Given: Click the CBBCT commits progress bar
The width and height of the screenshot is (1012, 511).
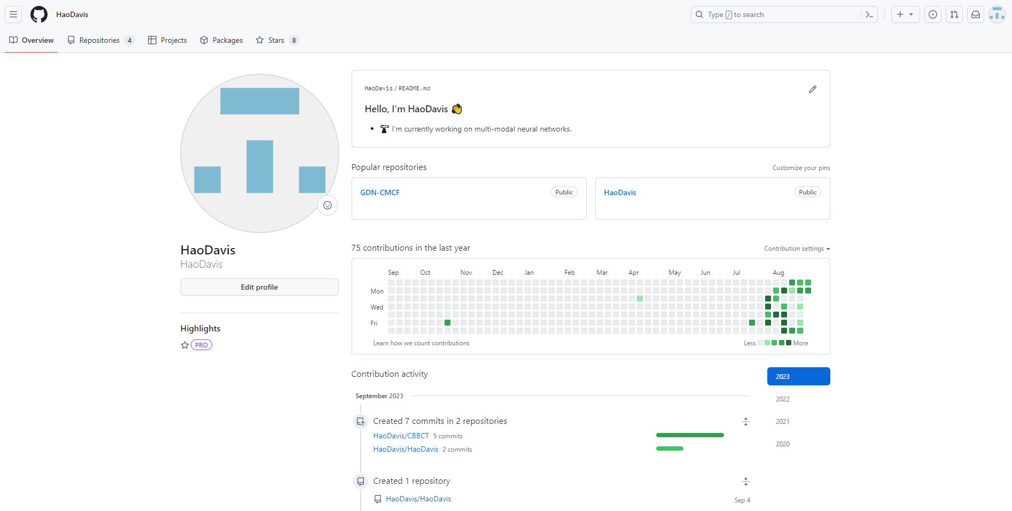Looking at the screenshot, I should click(690, 435).
